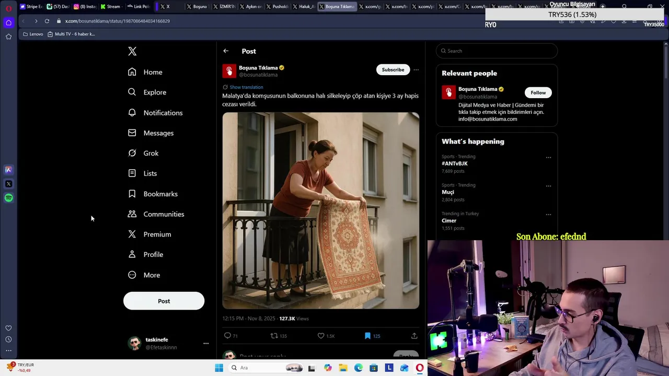Toggle the bookmark with 125 saves

(x=367, y=336)
